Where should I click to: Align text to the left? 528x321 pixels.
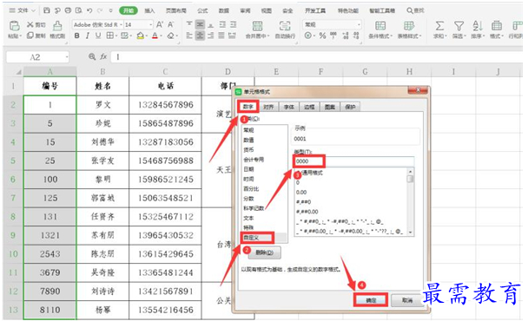pyautogui.click(x=189, y=36)
